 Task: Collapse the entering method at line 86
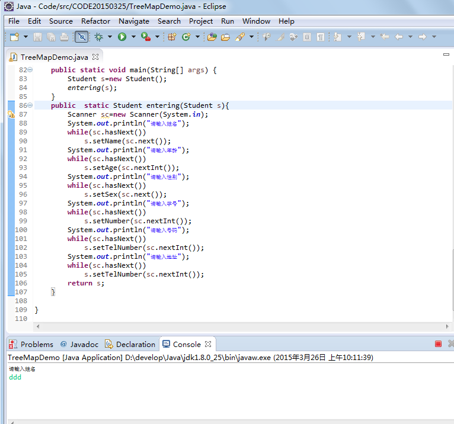30,105
